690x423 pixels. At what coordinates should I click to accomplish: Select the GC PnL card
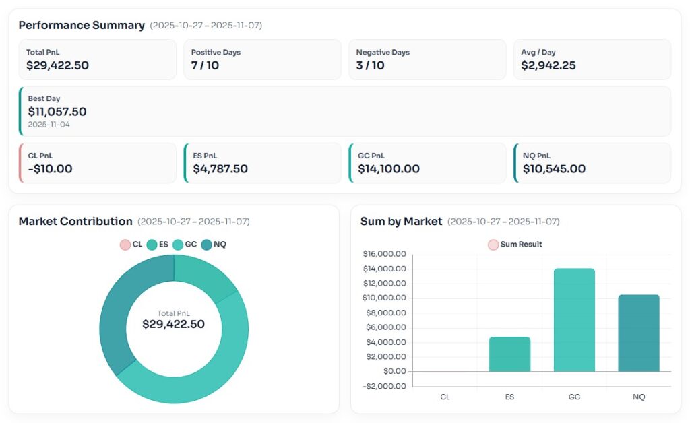click(427, 163)
